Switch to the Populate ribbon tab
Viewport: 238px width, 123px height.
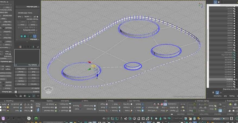coord(190,114)
